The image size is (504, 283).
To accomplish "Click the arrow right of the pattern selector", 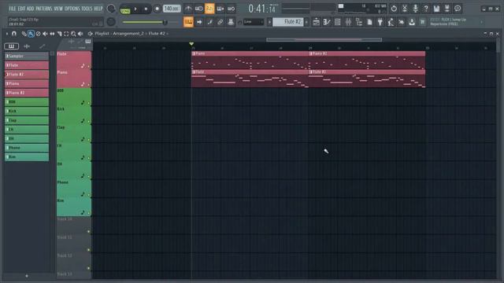I will tap(306, 22).
